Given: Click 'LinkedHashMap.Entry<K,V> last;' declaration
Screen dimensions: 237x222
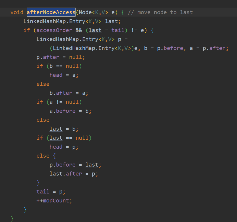Looking at the screenshot, I should tap(72, 21).
